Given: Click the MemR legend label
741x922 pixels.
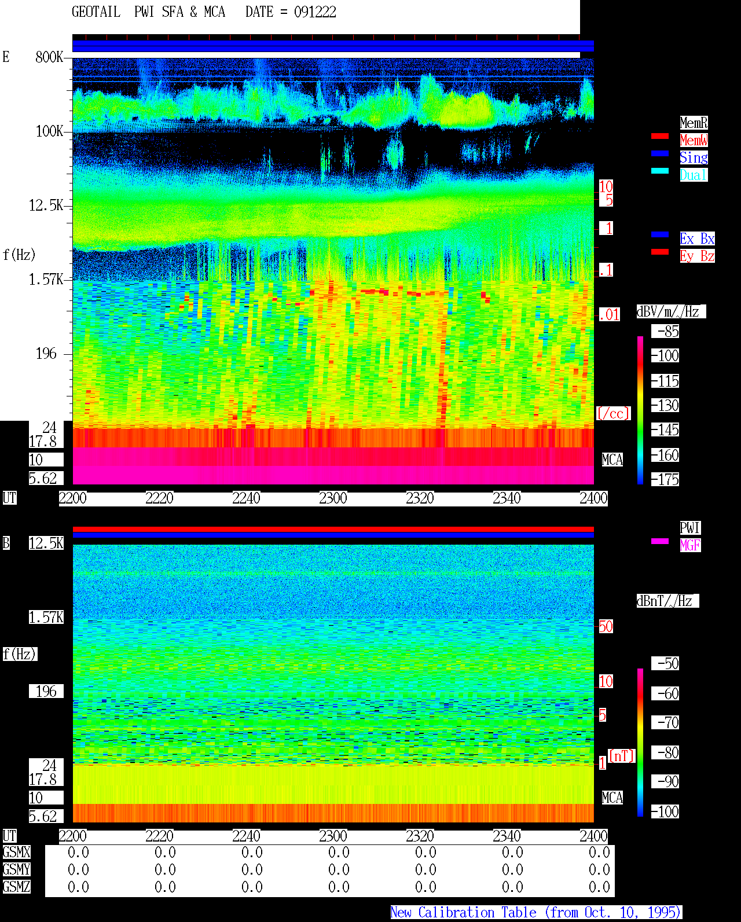Looking at the screenshot, I should click(694, 123).
